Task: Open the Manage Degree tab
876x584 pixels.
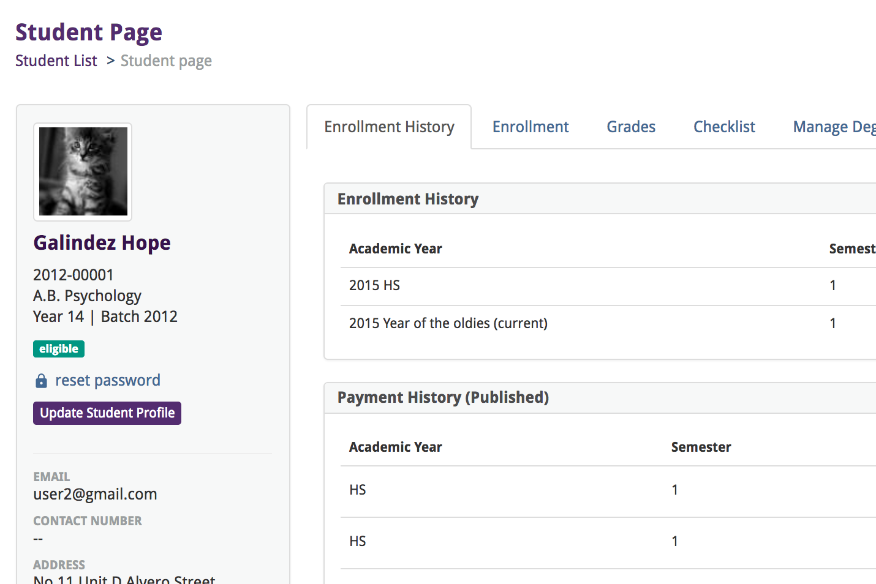Action: click(x=834, y=127)
